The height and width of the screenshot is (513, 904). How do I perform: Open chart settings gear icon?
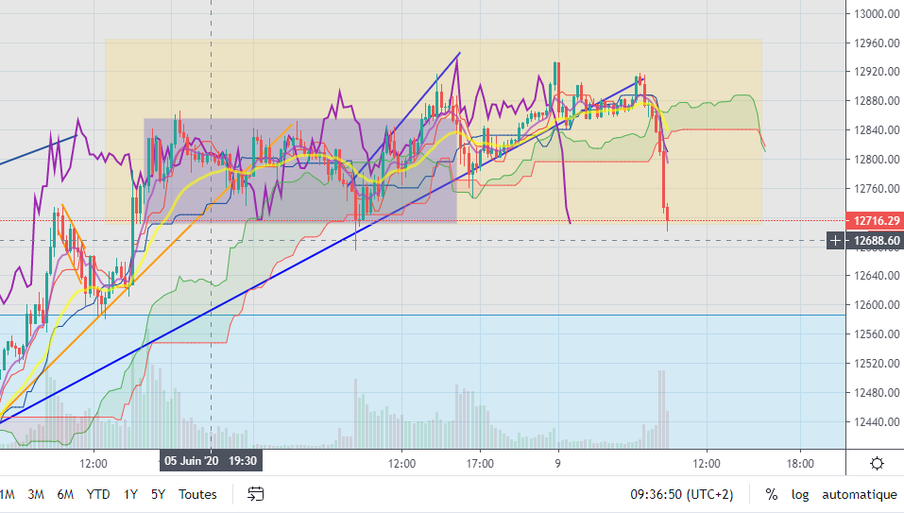pos(877,464)
